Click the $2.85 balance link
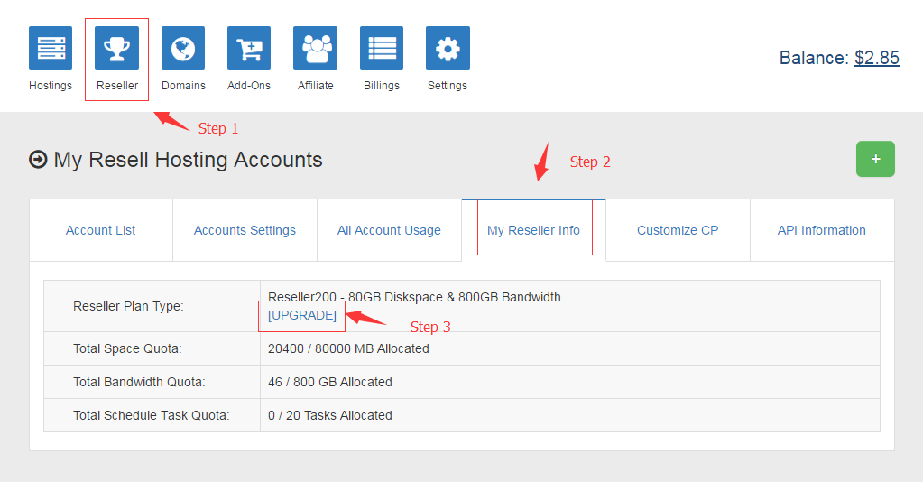Screen dimensions: 923x482 (x=876, y=58)
